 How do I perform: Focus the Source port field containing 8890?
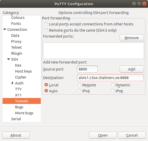(87, 69)
